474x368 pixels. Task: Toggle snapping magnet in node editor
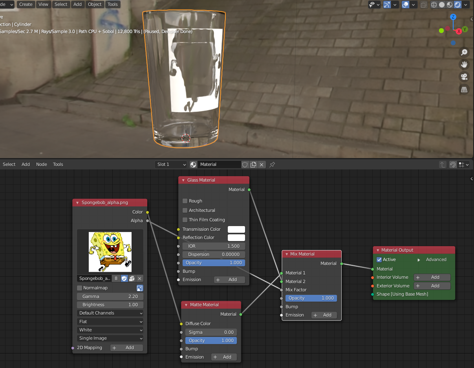tap(453, 165)
